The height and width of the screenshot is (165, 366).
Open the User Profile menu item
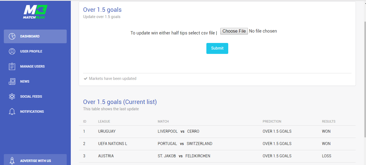pyautogui.click(x=35, y=51)
